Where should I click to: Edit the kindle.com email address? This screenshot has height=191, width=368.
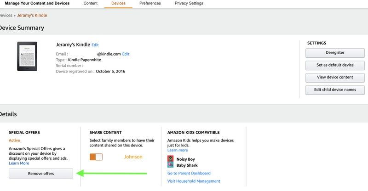[126, 54]
